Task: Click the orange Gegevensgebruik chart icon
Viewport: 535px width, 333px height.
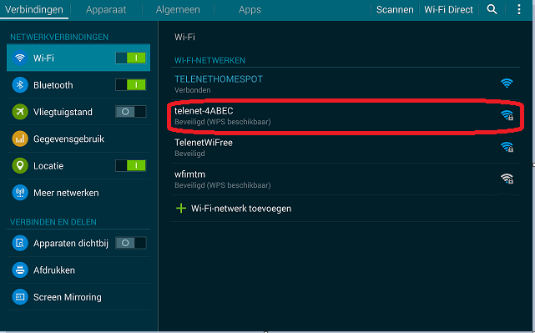Action: (20, 139)
